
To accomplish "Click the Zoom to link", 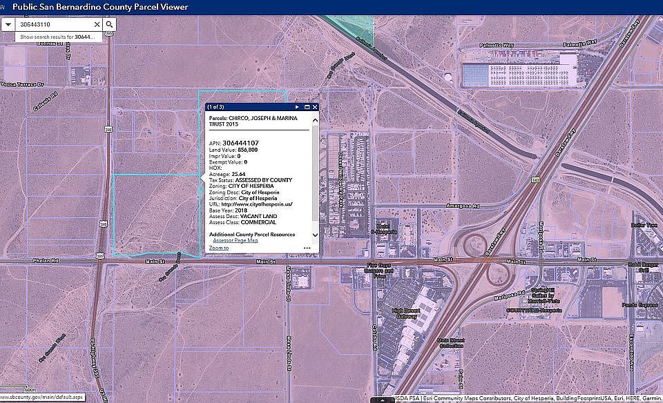I will 219,248.
